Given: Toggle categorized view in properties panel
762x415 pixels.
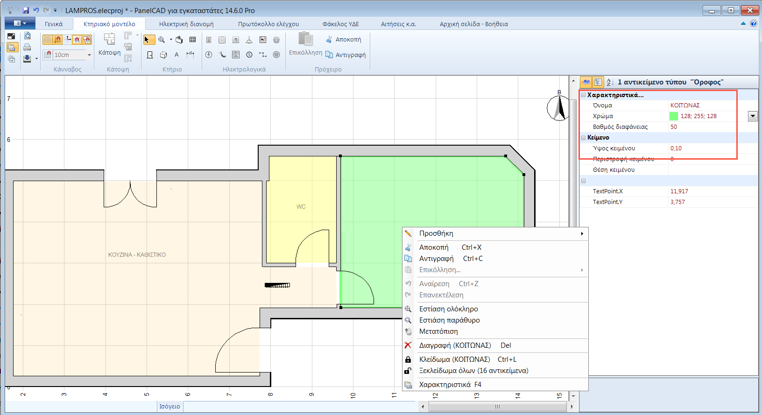Looking at the screenshot, I should (598, 82).
